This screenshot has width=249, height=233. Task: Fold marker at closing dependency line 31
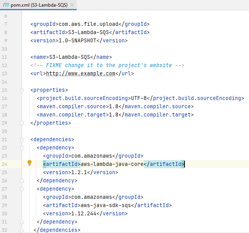(x=22, y=222)
